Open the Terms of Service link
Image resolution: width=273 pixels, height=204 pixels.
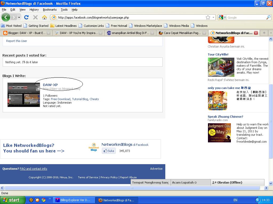(x=88, y=177)
